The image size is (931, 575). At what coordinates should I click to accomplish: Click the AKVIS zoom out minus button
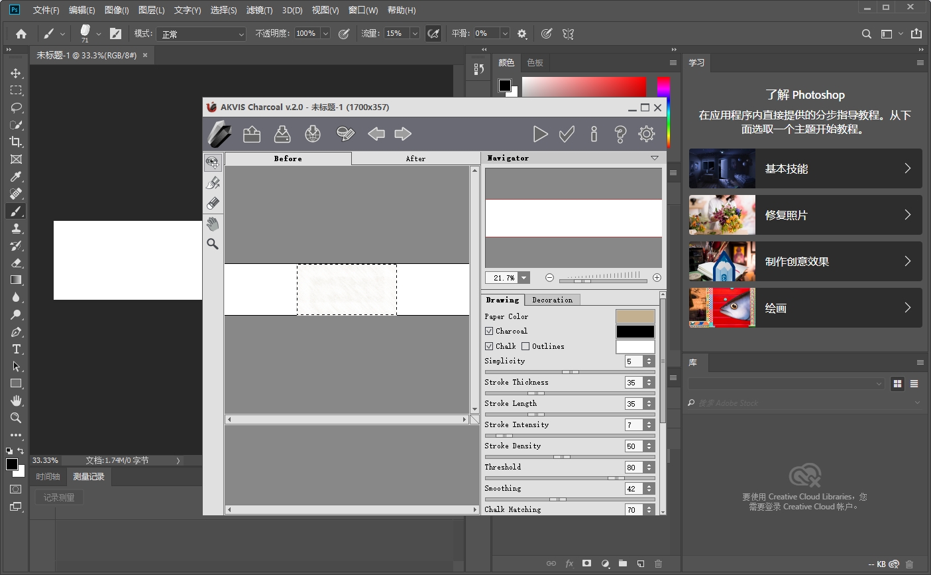[x=549, y=278]
